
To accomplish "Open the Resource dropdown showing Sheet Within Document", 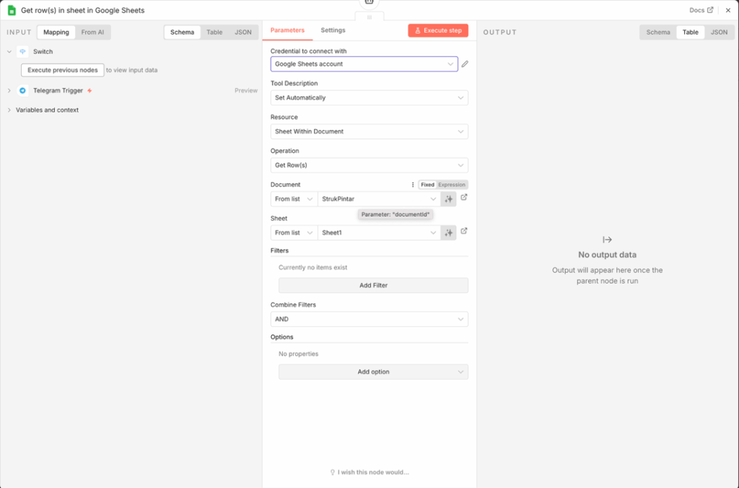I will pyautogui.click(x=369, y=131).
